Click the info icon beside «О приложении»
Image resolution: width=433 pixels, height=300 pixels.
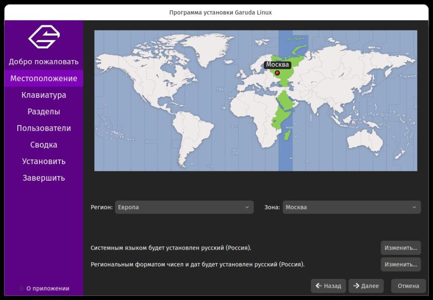click(x=22, y=289)
